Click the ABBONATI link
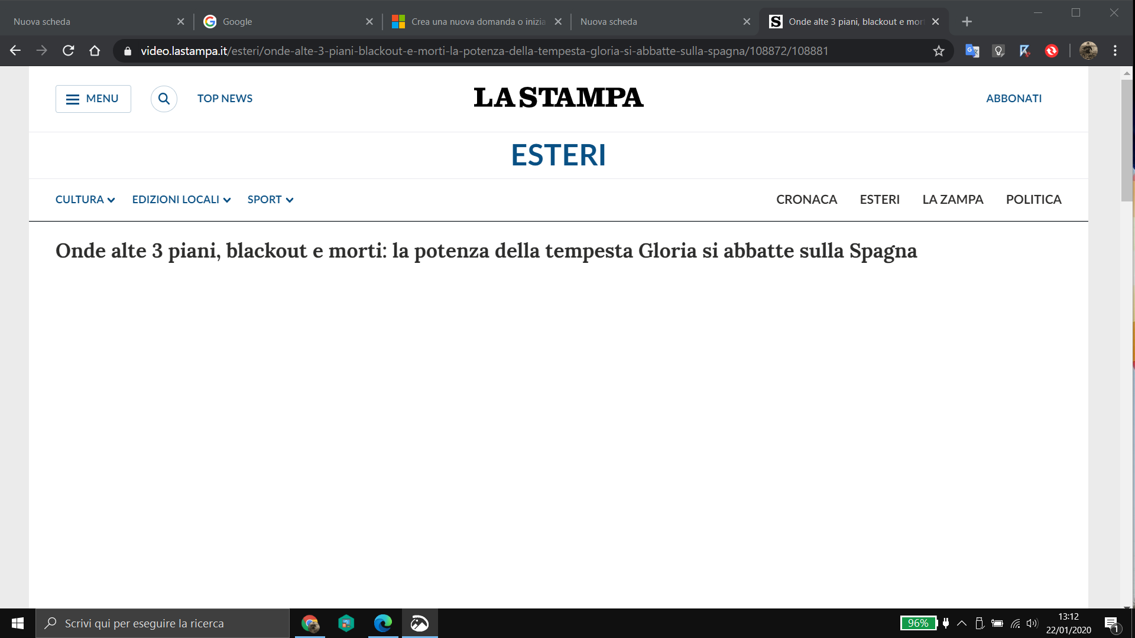The width and height of the screenshot is (1135, 638). click(1013, 99)
